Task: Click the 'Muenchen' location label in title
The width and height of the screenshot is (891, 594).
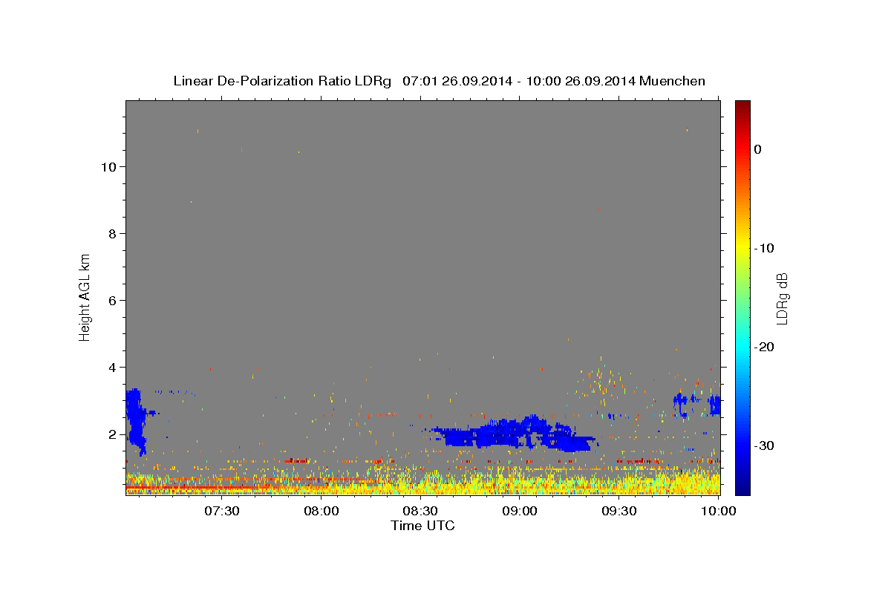Action: (673, 81)
